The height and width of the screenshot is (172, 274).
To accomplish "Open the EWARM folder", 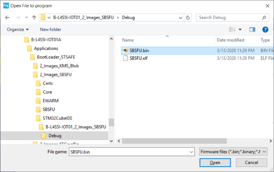I will click(50, 101).
